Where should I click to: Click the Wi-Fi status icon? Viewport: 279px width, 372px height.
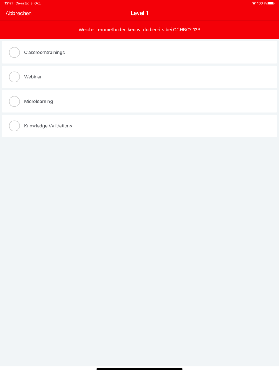(254, 4)
